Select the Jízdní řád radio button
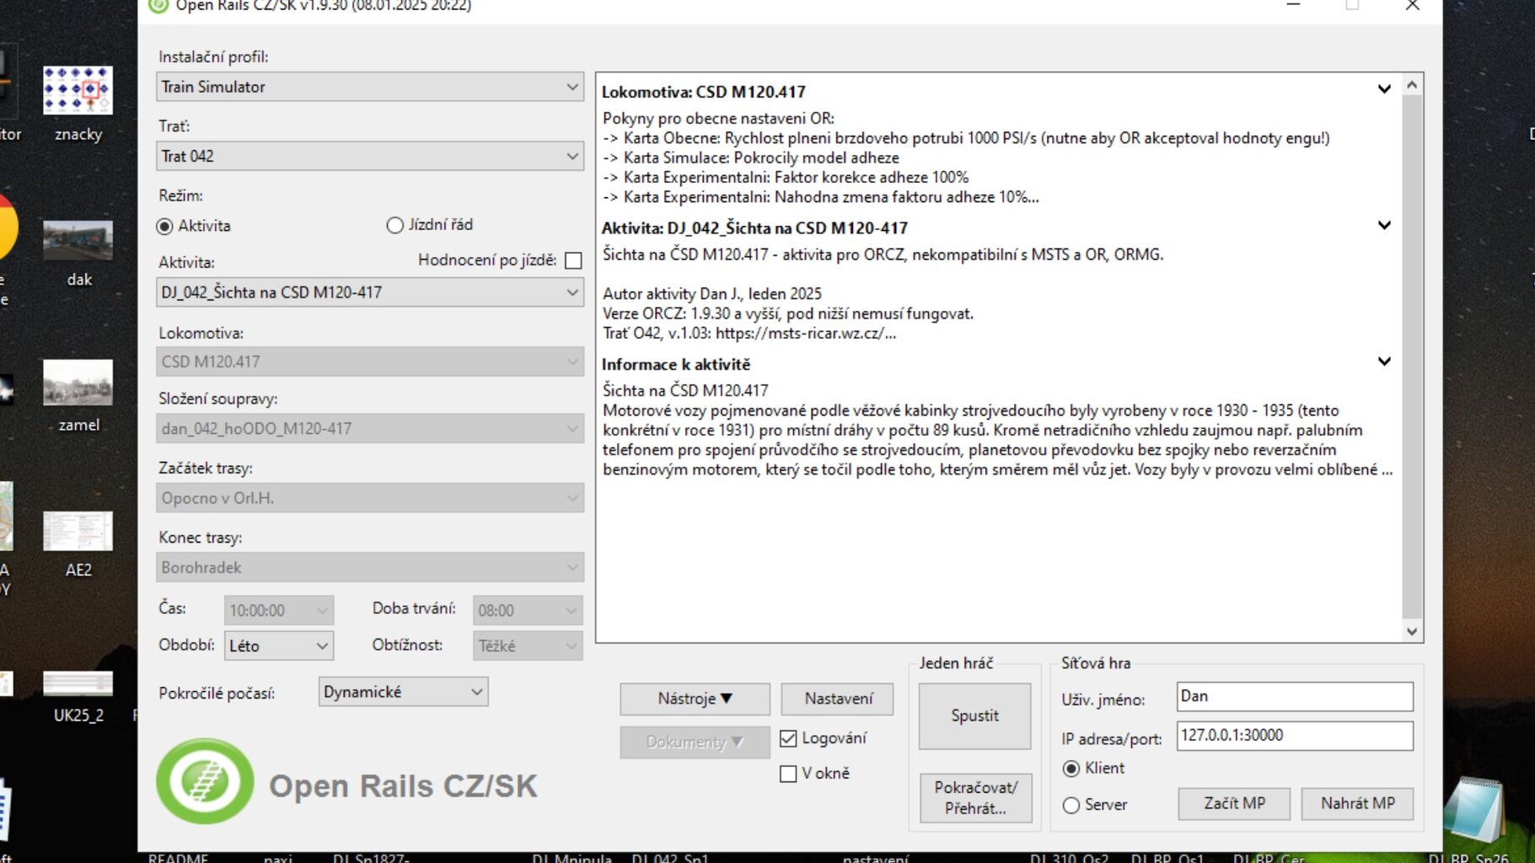Viewport: 1535px width, 863px height. 394,225
